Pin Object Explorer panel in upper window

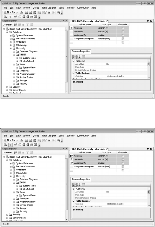63,21
